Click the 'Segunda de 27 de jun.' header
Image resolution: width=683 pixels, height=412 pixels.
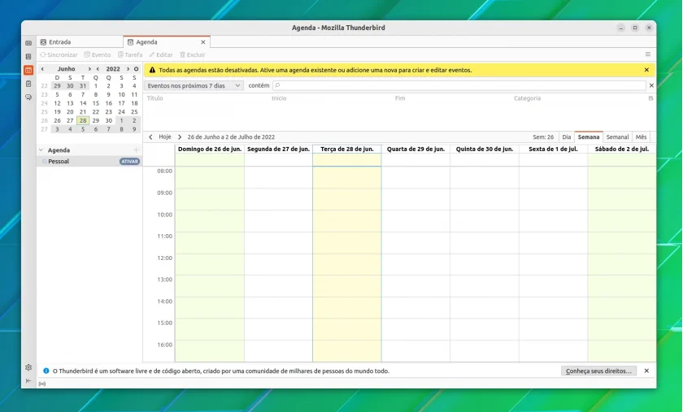pyautogui.click(x=278, y=149)
